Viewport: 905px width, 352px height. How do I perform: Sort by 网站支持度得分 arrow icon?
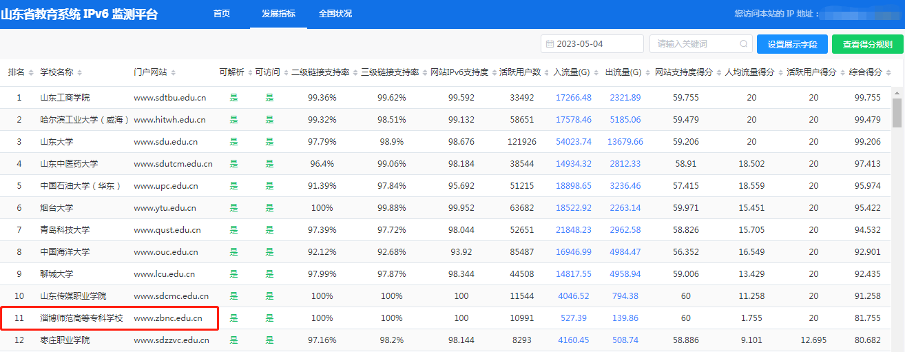click(x=718, y=72)
